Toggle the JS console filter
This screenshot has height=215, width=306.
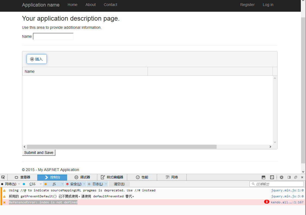[x=52, y=184]
